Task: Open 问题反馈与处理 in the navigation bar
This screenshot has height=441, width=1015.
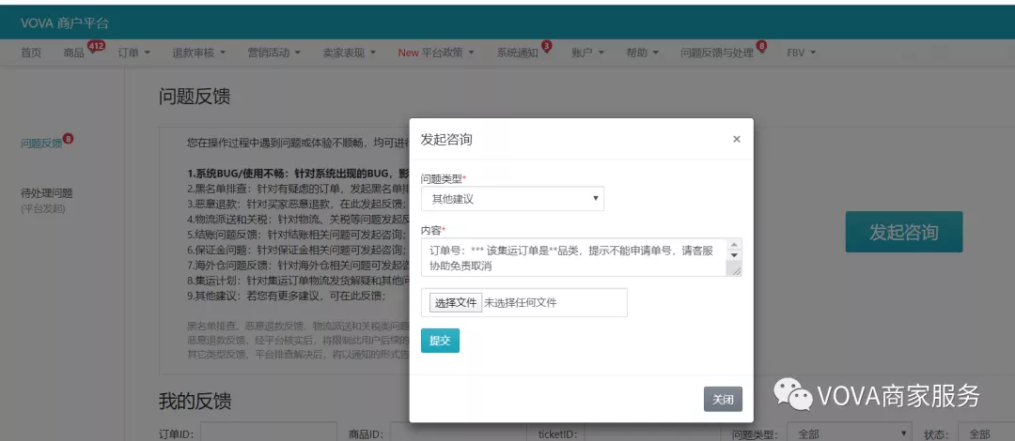Action: pos(716,53)
